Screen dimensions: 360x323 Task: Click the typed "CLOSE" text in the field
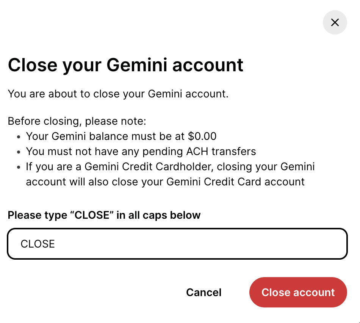(x=38, y=244)
